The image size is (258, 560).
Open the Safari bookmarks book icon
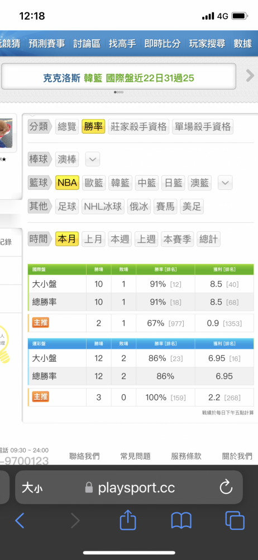181,520
